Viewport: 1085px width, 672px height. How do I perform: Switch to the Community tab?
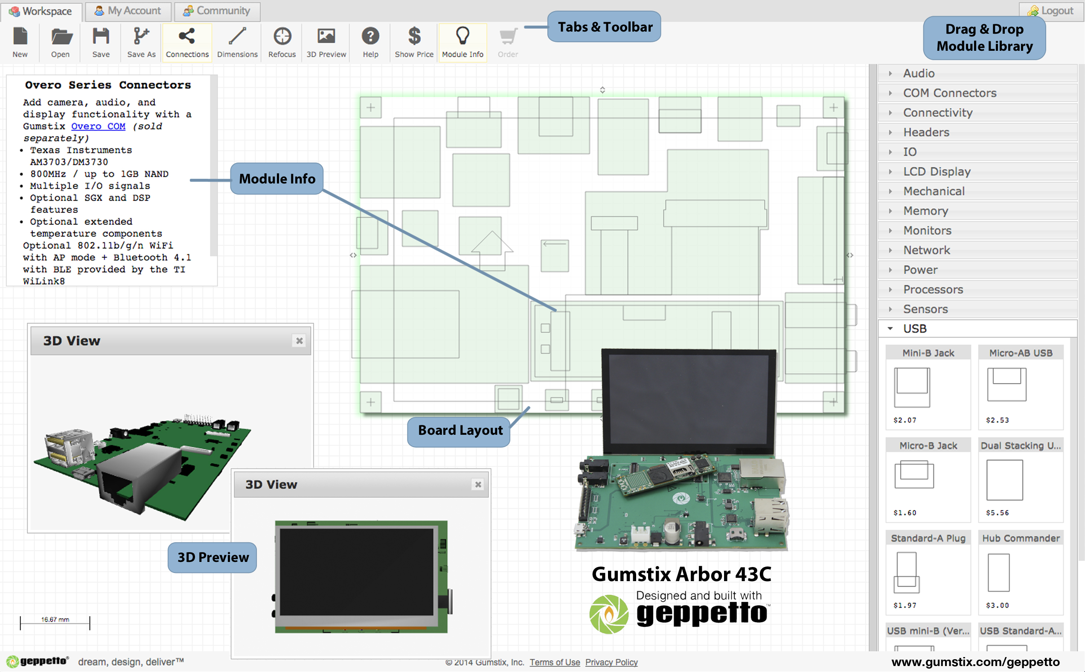coord(217,11)
